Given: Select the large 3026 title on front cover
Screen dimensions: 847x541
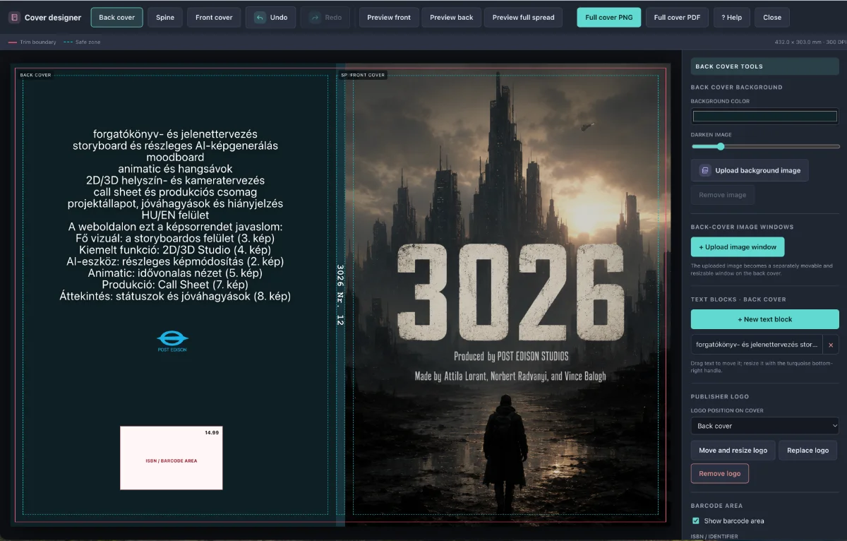Looking at the screenshot, I should coord(510,292).
